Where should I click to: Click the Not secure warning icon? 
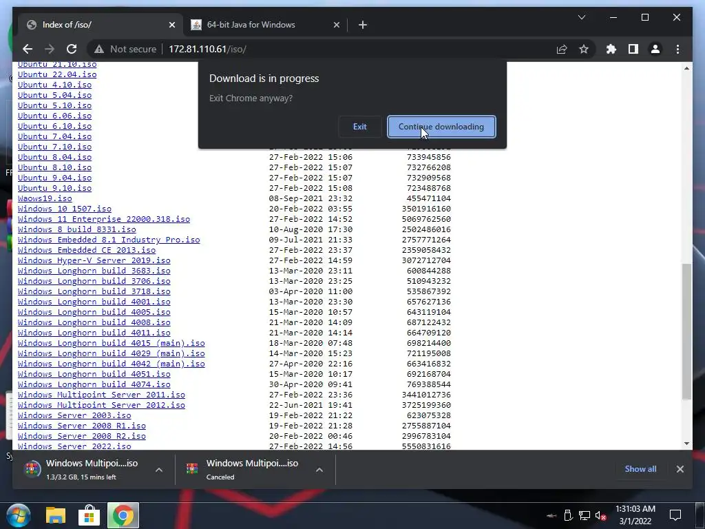[99, 49]
